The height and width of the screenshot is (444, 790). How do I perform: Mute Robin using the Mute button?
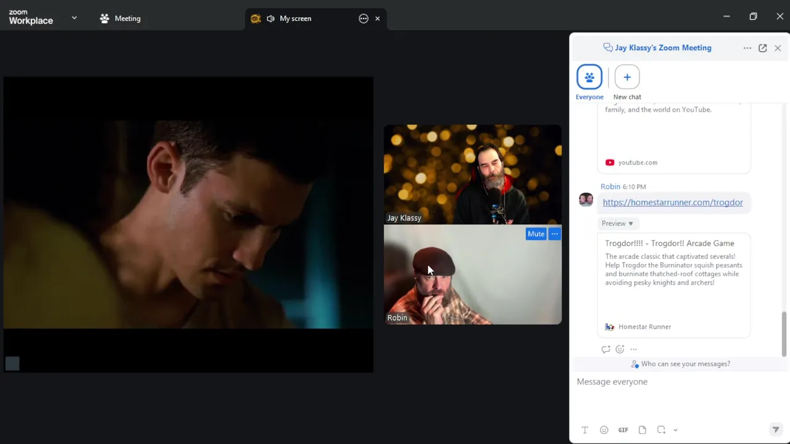(x=536, y=234)
